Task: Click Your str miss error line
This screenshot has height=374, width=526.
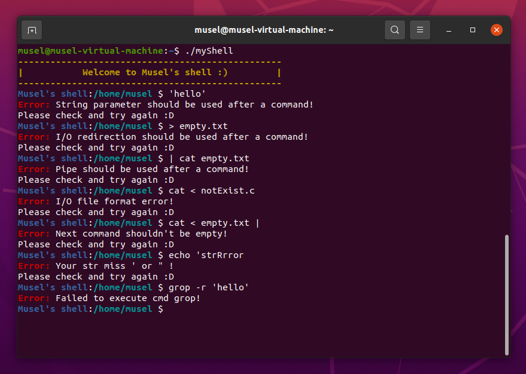Action: pos(96,266)
